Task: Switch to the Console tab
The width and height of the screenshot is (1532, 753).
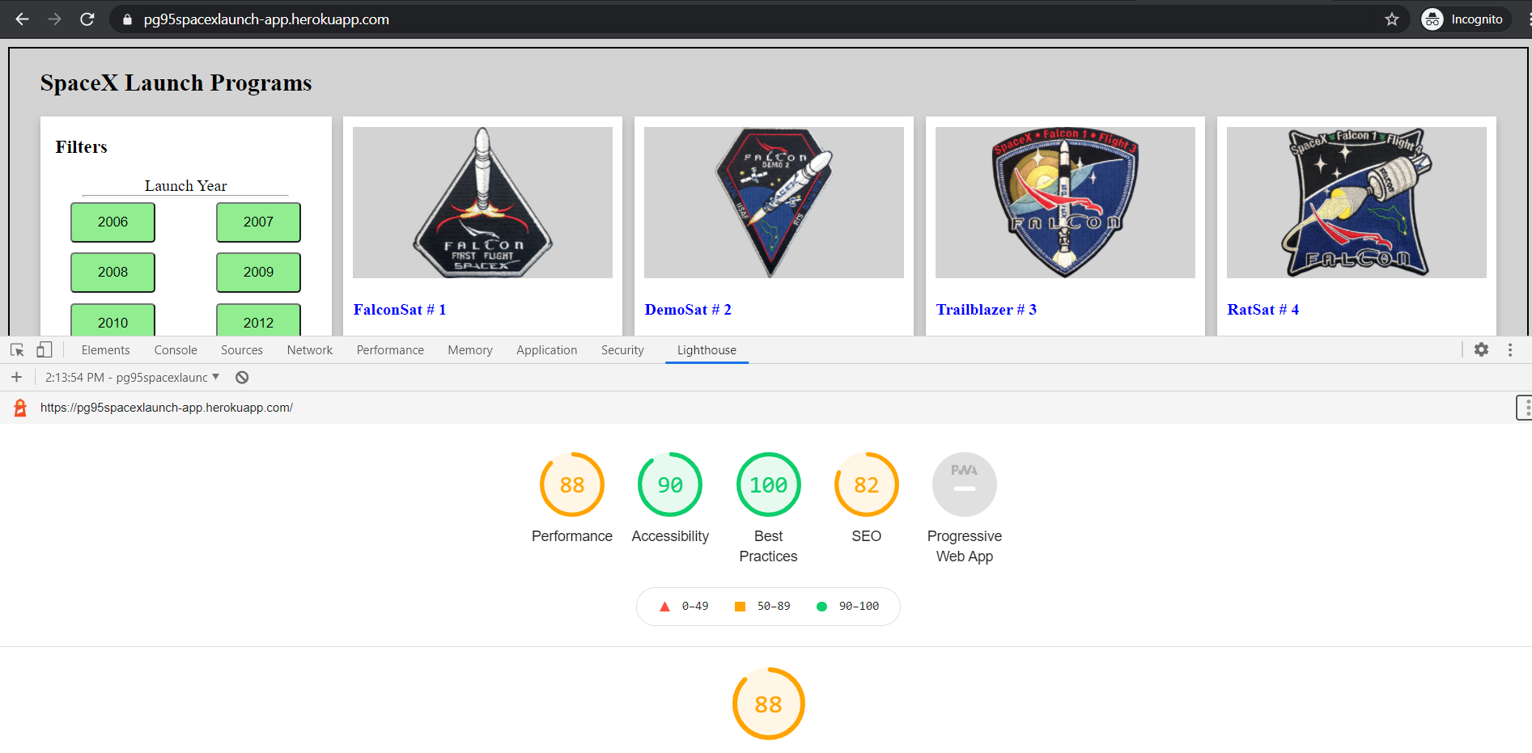Action: pos(176,350)
